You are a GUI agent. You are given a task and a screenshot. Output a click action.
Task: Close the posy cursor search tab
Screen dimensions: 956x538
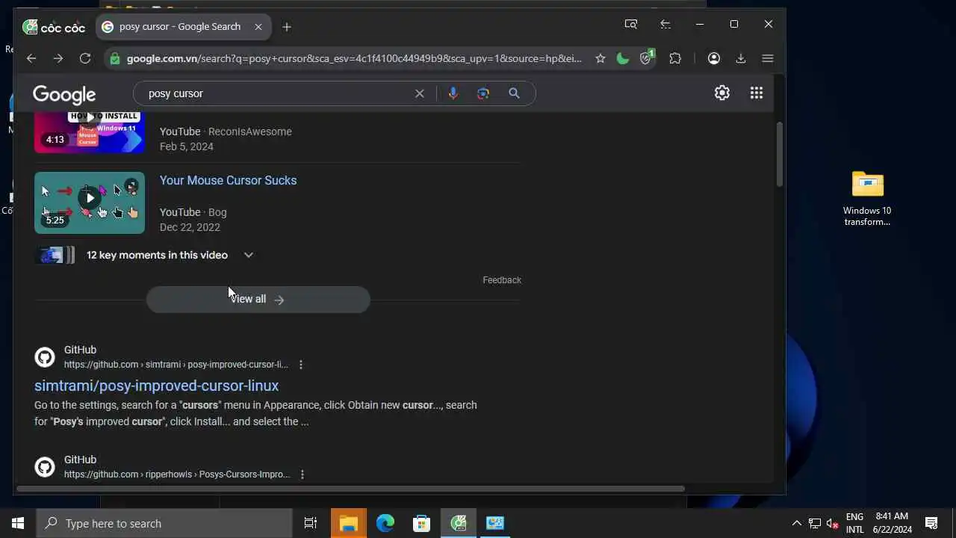[x=258, y=27]
